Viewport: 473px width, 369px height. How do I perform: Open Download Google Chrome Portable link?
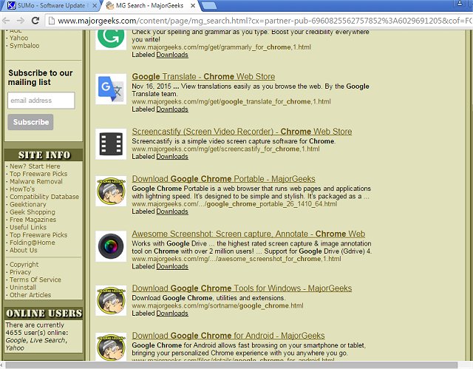[x=223, y=179]
